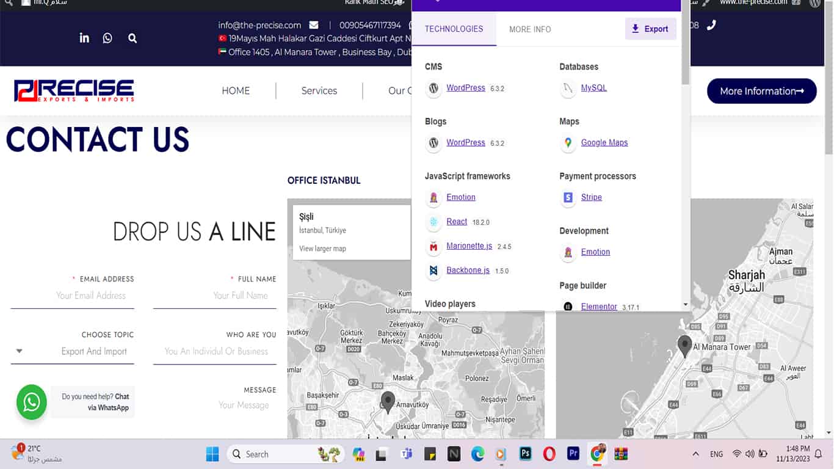The width and height of the screenshot is (834, 469).
Task: Click the Al Manara Tower map pin
Action: (685, 346)
